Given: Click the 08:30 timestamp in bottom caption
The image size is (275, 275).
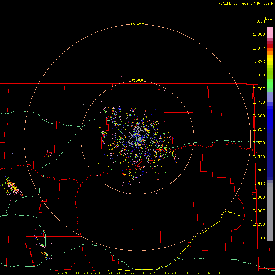Looking at the screenshot, I should point(213,273).
